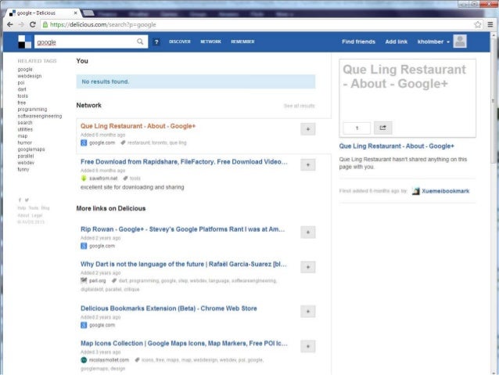Click Find friends in header
This screenshot has height=375, width=499.
click(x=358, y=41)
